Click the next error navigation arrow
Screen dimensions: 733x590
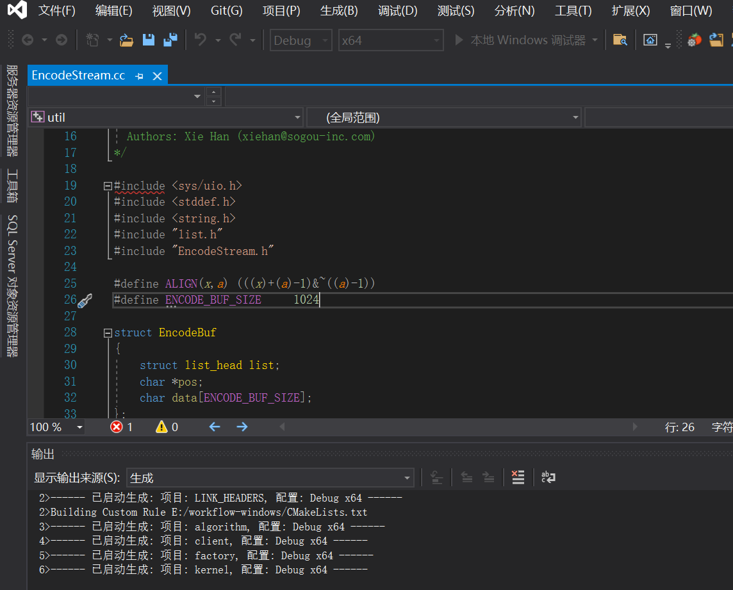pyautogui.click(x=242, y=427)
